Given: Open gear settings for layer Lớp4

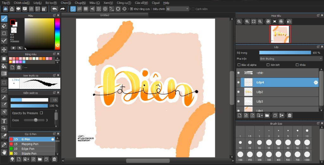Looking at the screenshot, I should tap(316, 82).
